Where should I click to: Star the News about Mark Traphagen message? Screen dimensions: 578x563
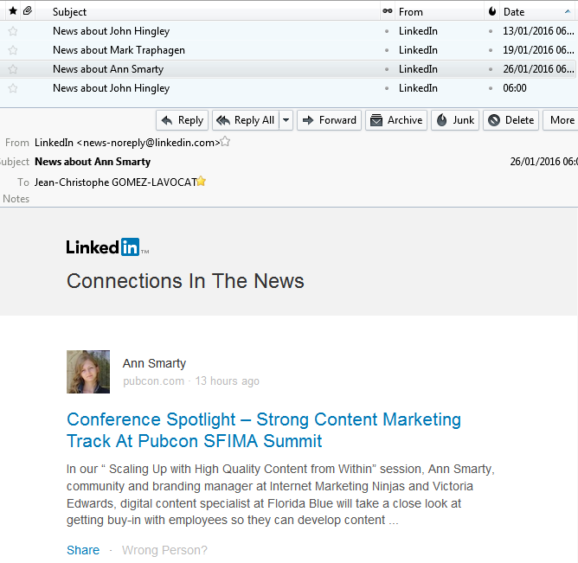point(13,50)
